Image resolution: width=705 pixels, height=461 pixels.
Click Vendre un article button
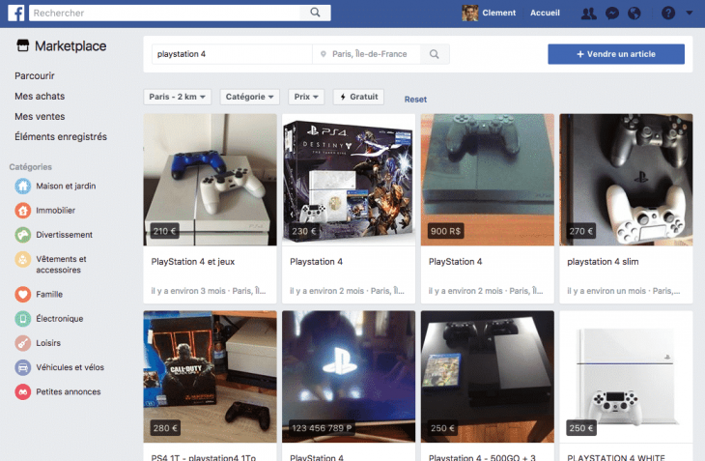(x=616, y=54)
